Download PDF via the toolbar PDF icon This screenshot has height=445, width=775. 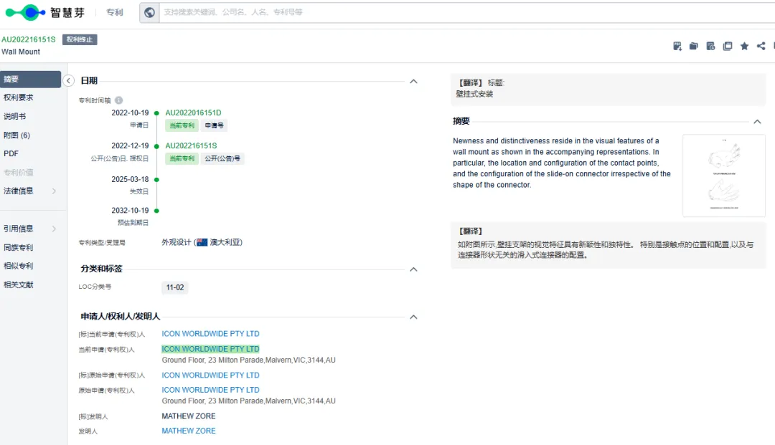(677, 46)
